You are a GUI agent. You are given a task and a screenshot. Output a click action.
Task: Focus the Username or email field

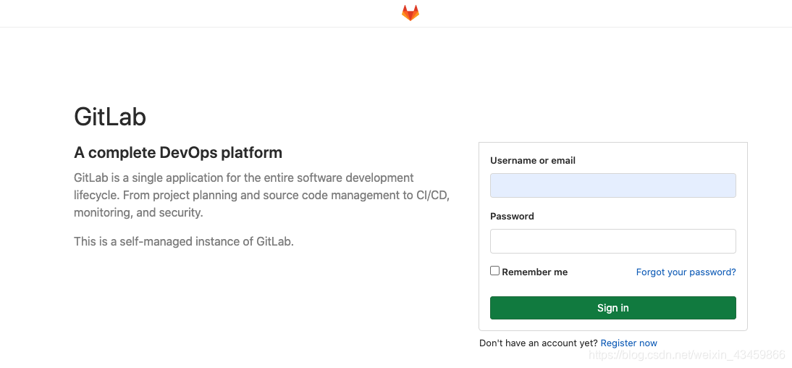(x=612, y=185)
